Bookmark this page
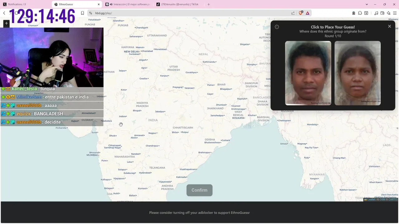 tap(83, 13)
